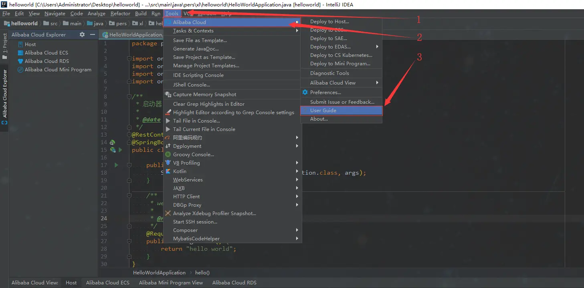584x288 pixels.
Task: Open the Alibaba Cloud Explorer settings gear
Action: point(82,34)
